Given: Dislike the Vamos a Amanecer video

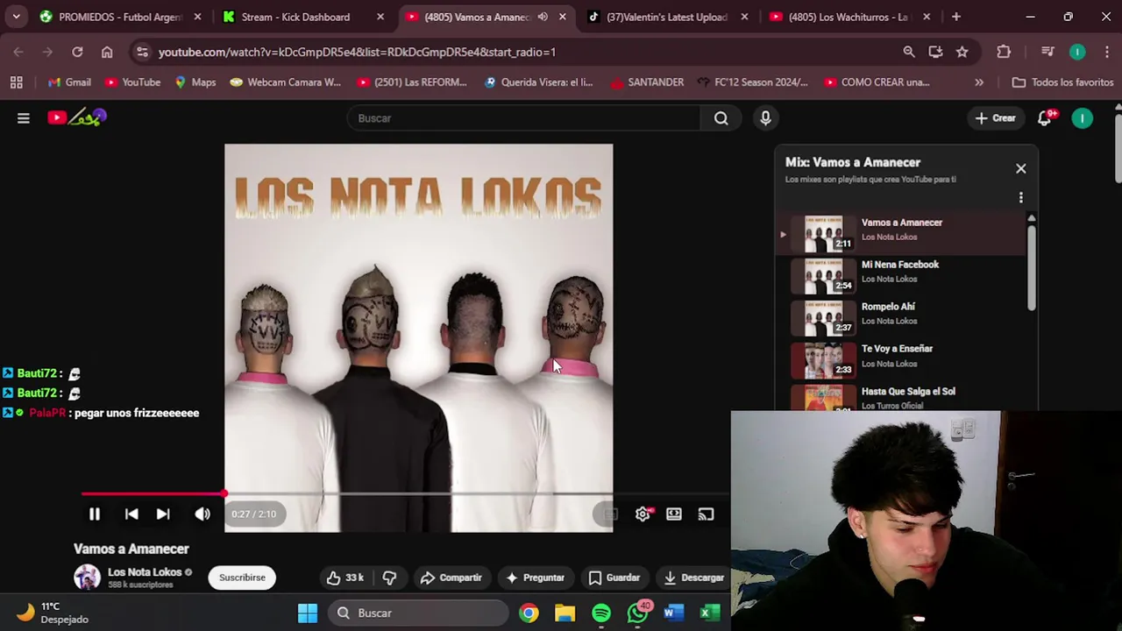Looking at the screenshot, I should click(389, 578).
